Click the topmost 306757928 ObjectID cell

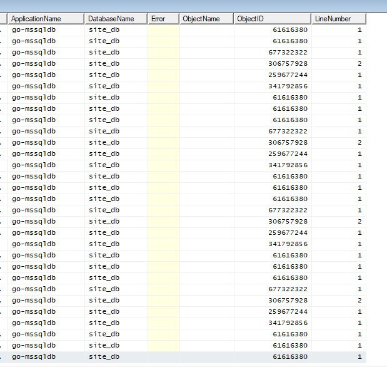(x=288, y=64)
